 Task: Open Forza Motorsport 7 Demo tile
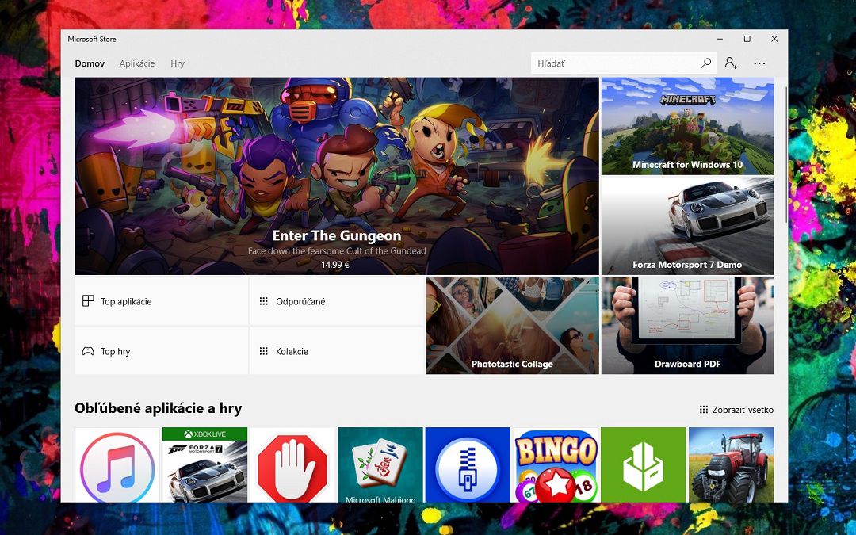pyautogui.click(x=687, y=226)
